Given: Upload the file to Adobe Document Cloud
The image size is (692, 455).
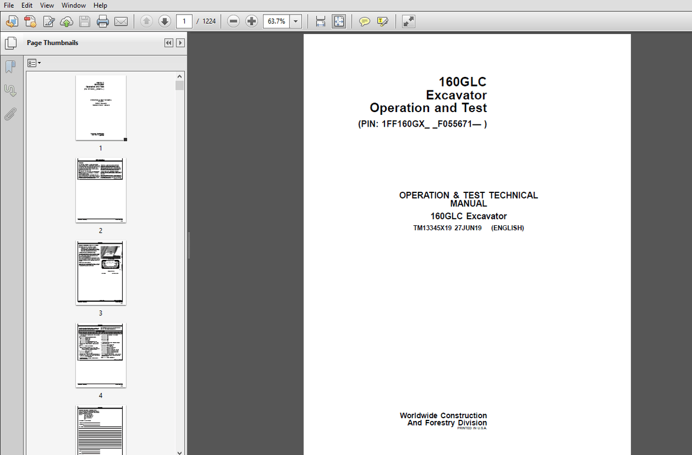Looking at the screenshot, I should 66,21.
